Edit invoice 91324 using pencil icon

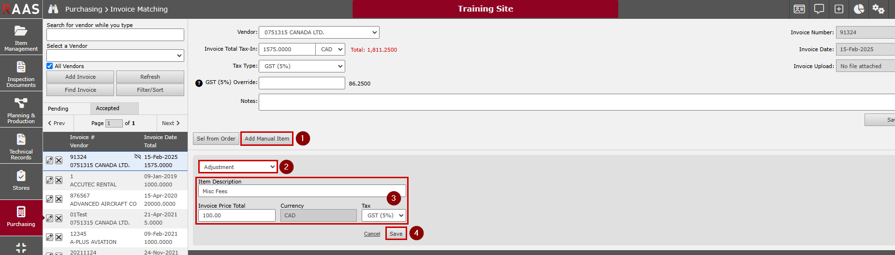pyautogui.click(x=49, y=160)
